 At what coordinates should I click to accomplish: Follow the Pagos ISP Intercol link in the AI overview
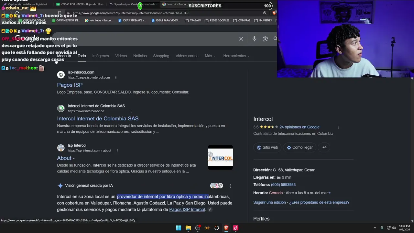point(187,210)
